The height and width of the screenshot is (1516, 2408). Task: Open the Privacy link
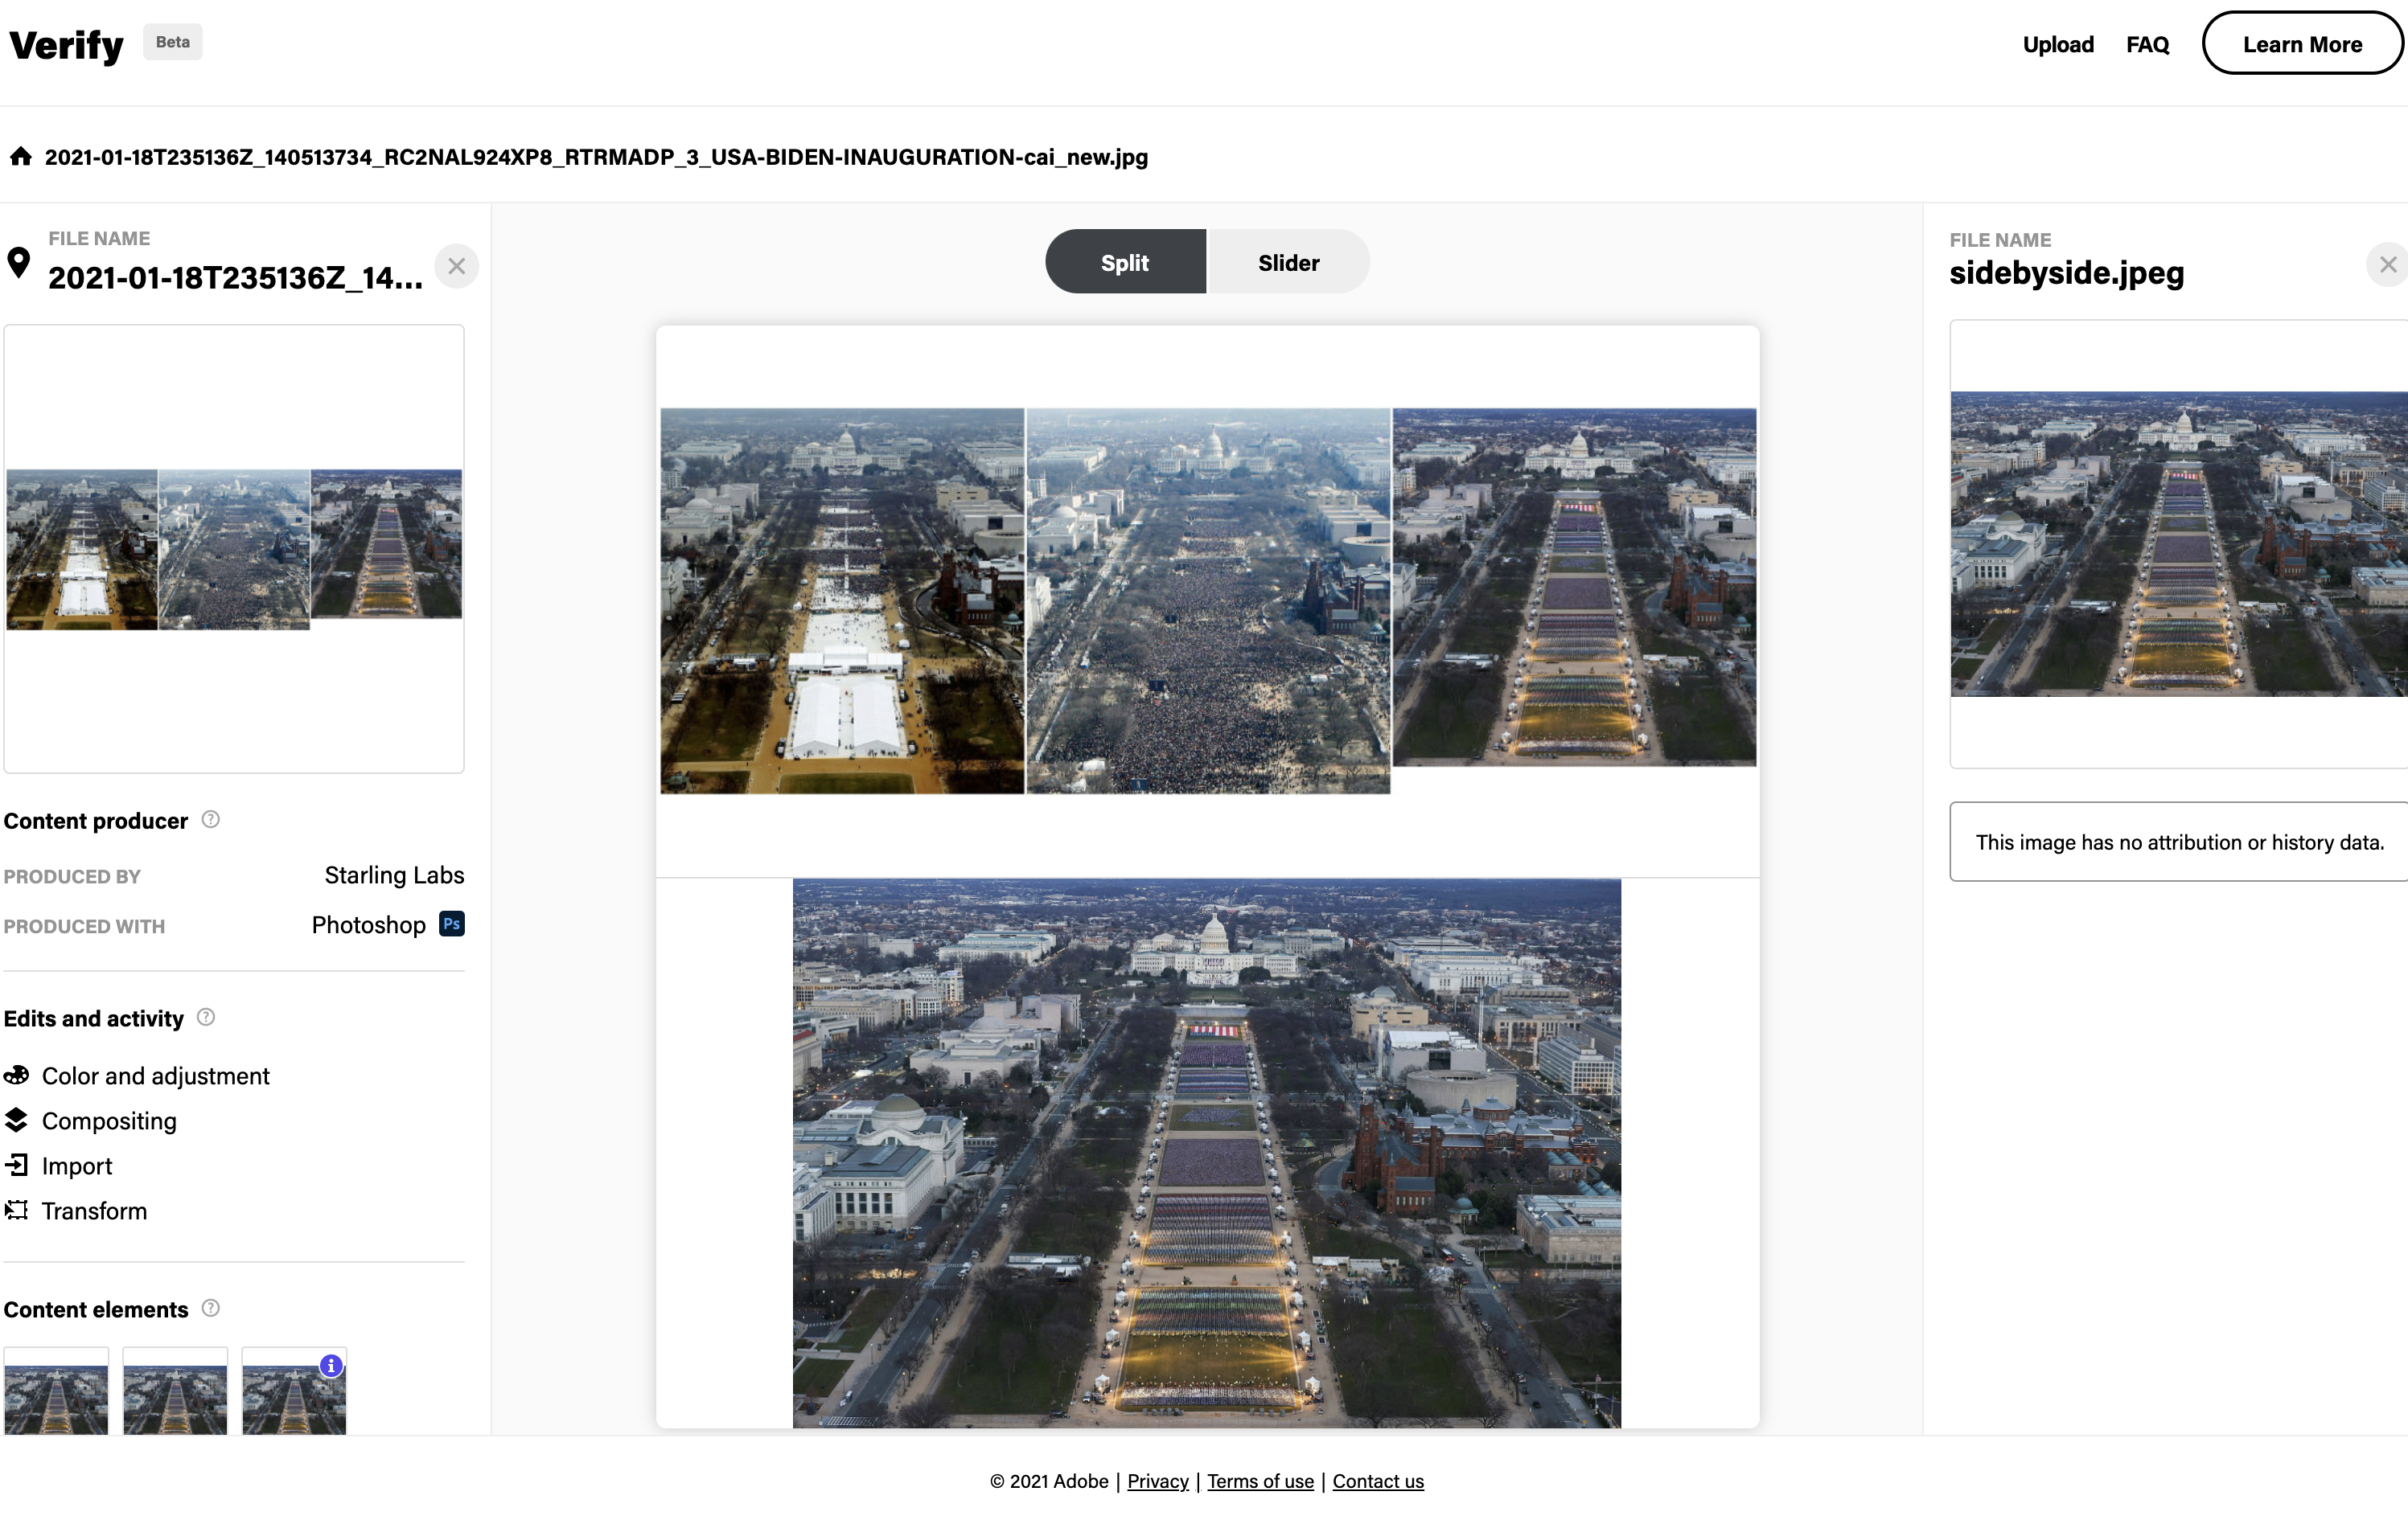point(1158,1481)
